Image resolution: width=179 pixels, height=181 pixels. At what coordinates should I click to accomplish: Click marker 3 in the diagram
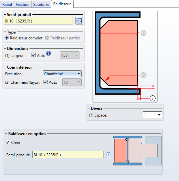pyautogui.click(x=143, y=75)
